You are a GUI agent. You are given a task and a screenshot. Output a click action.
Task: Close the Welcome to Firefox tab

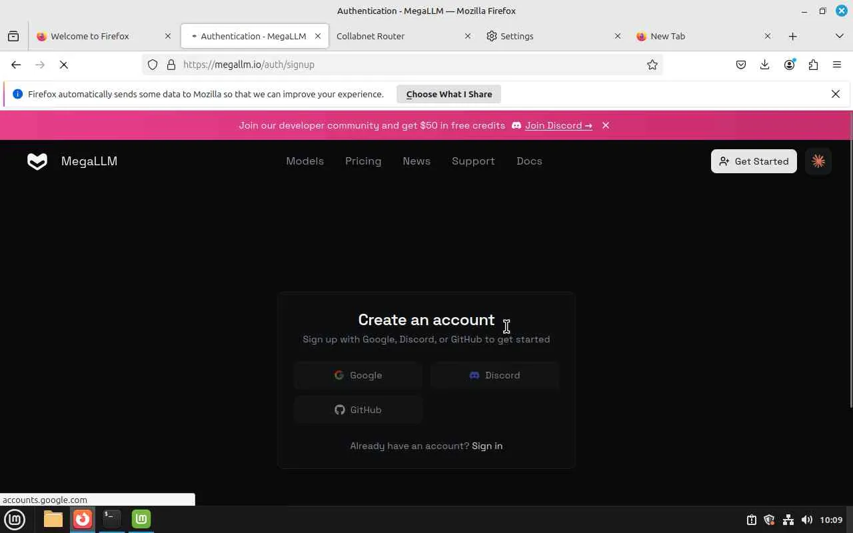click(168, 36)
